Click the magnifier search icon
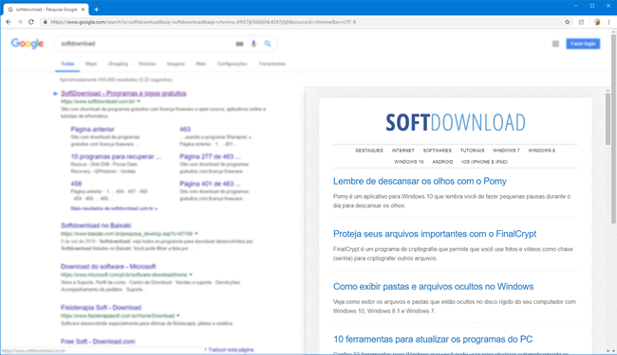The height and width of the screenshot is (355, 617). tap(268, 44)
